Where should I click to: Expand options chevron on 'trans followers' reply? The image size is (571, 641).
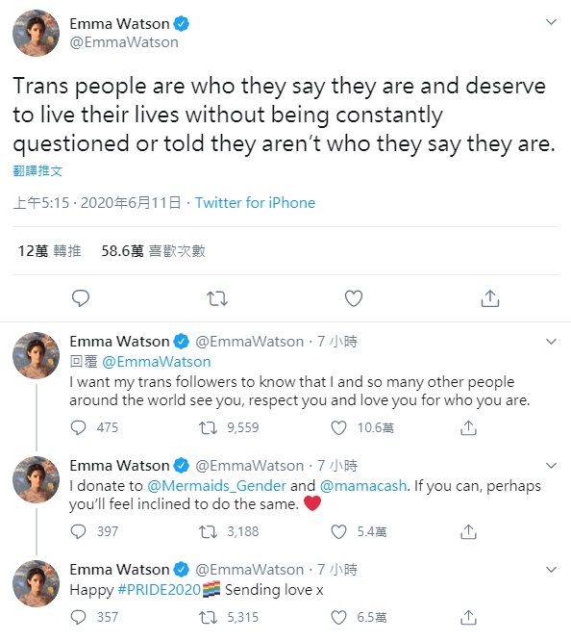click(x=551, y=342)
